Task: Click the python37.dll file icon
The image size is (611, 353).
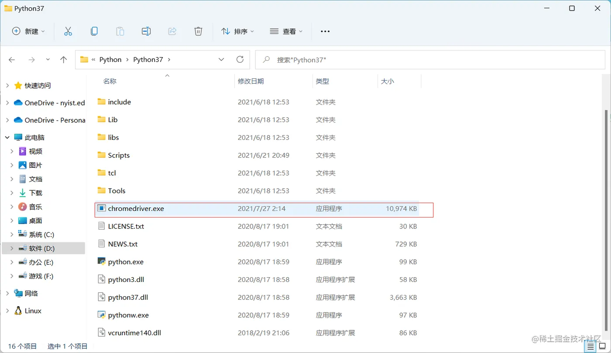Action: [x=102, y=297]
